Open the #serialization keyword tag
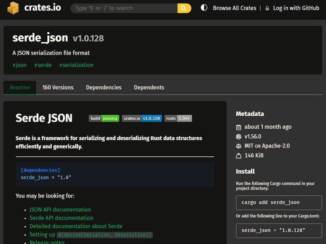 click(76, 65)
